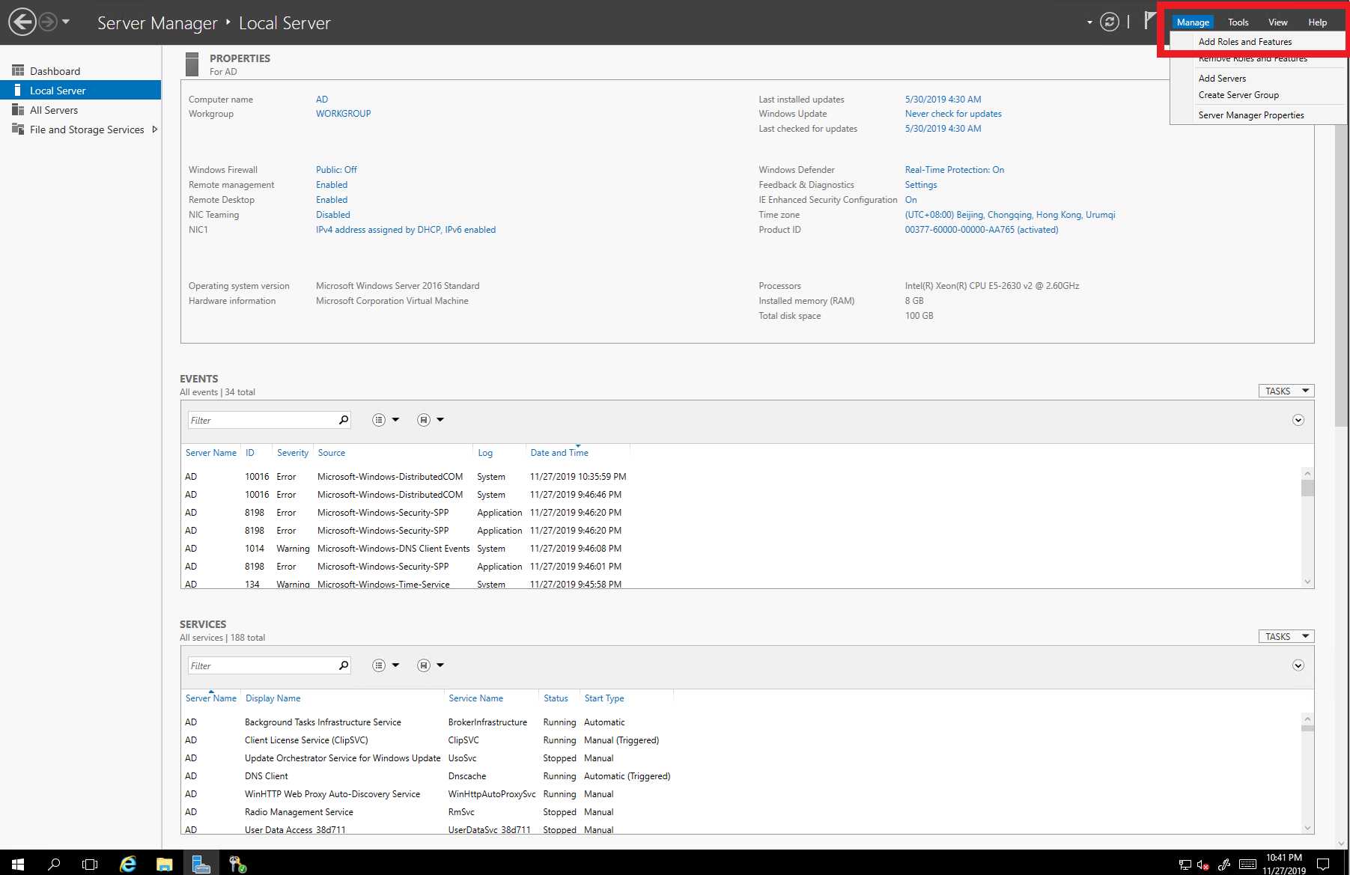Screen dimensions: 1350x875
Task: Click the Product ID activated link
Action: [x=981, y=230]
